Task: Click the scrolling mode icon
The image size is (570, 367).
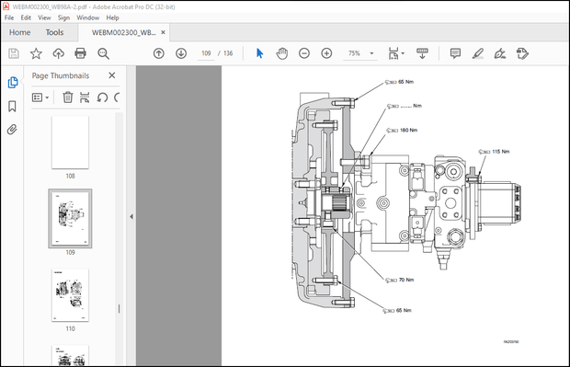Action: pyautogui.click(x=422, y=53)
